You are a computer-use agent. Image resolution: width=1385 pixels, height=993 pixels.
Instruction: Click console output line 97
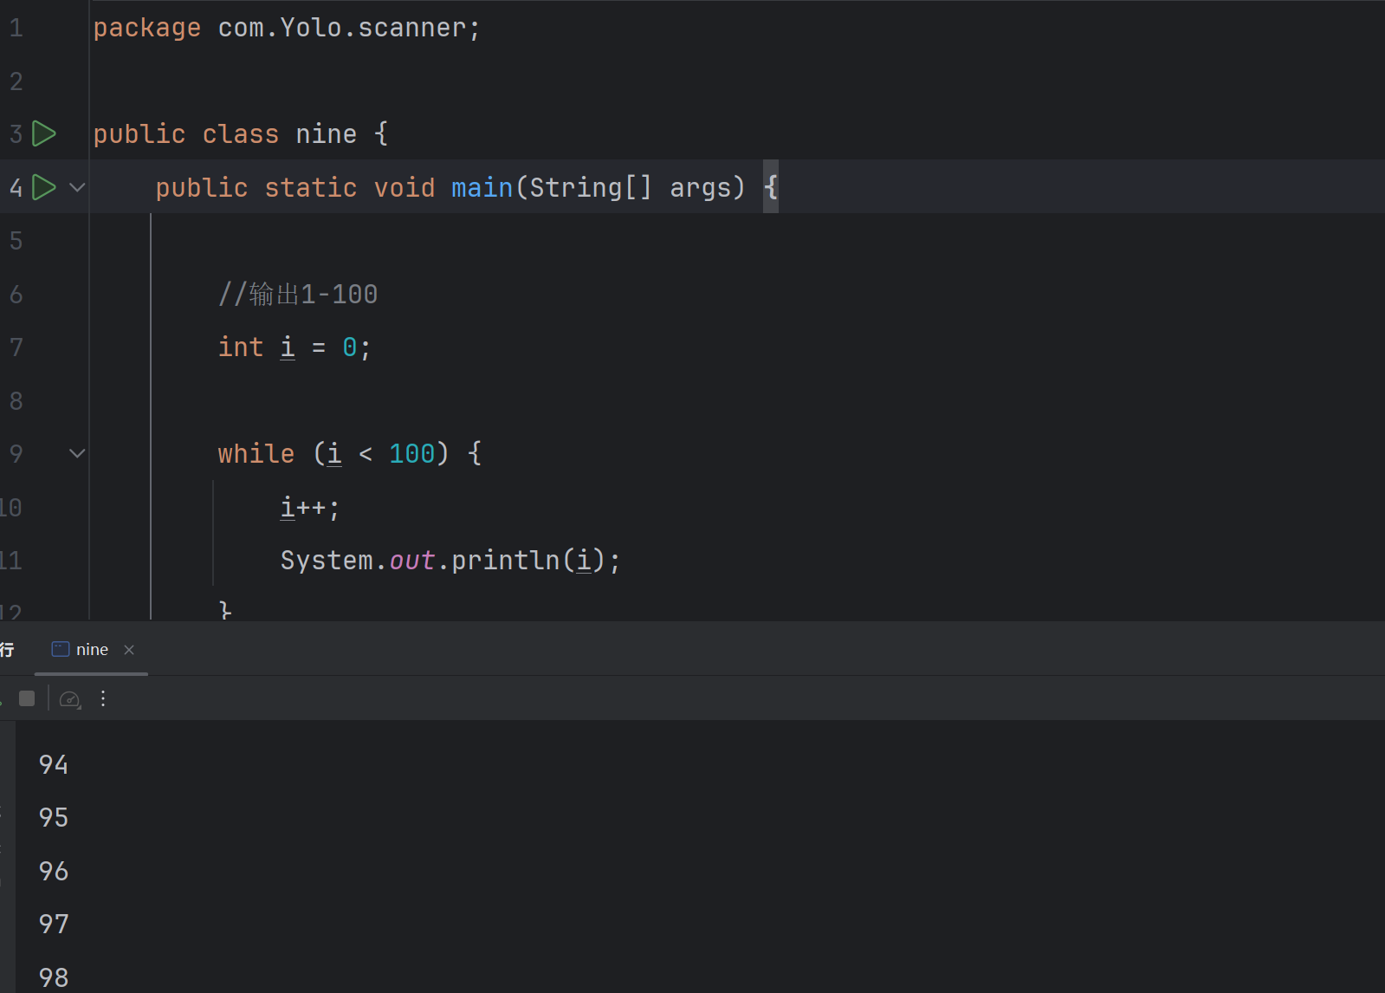pos(54,924)
